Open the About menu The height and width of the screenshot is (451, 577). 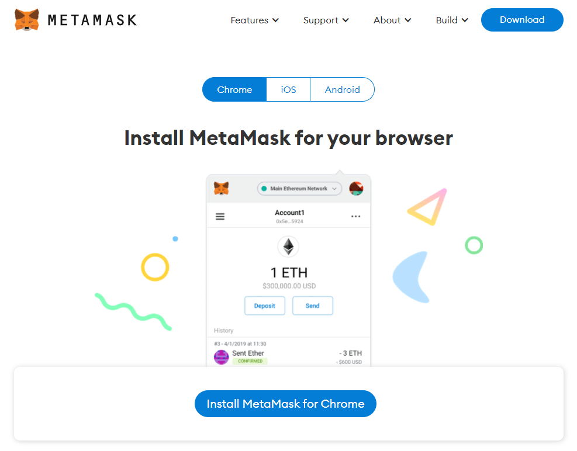click(x=392, y=20)
